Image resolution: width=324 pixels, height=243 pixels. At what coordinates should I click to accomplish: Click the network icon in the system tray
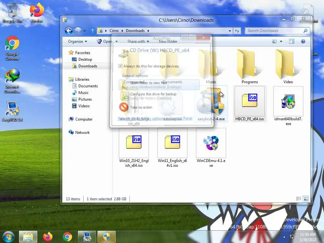click(x=292, y=237)
